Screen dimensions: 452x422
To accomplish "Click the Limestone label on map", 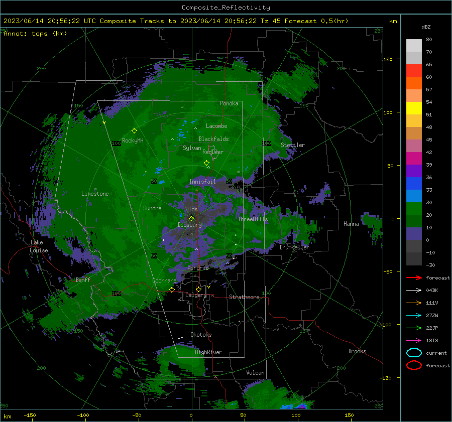I will tap(95, 194).
